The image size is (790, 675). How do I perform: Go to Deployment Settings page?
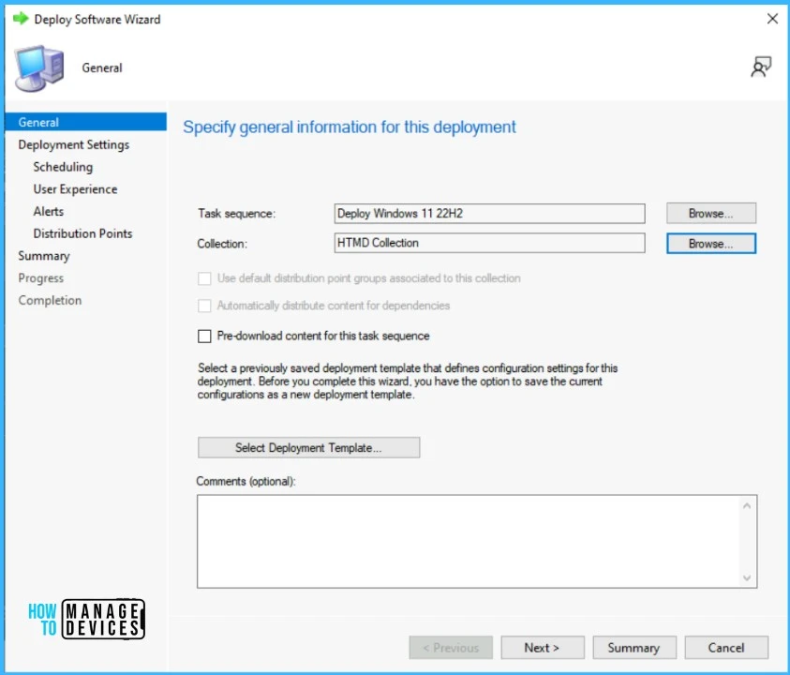coord(73,144)
